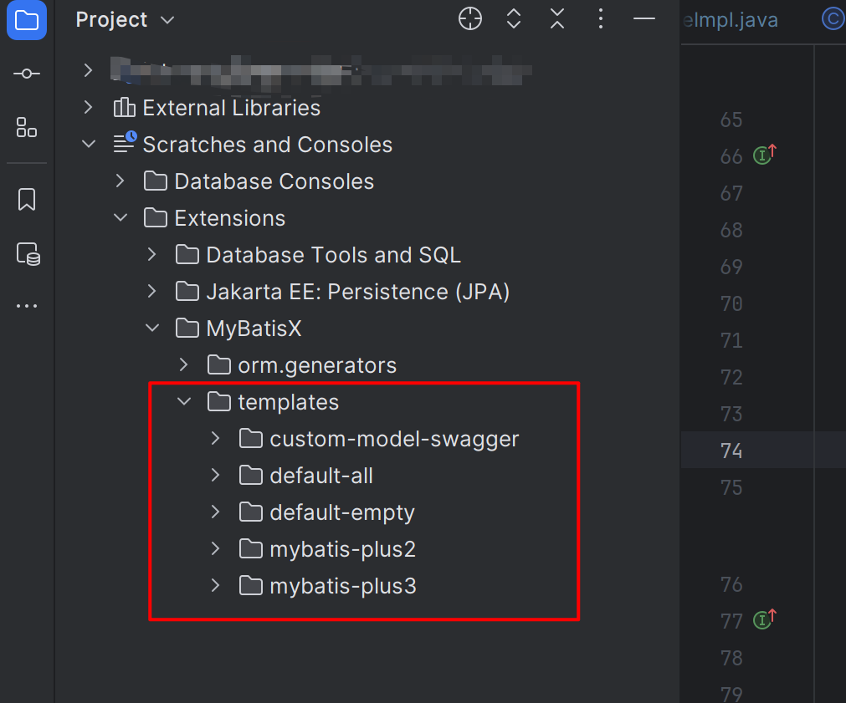Click Collapse All icon in Project panel
The width and height of the screenshot is (846, 703).
point(557,19)
